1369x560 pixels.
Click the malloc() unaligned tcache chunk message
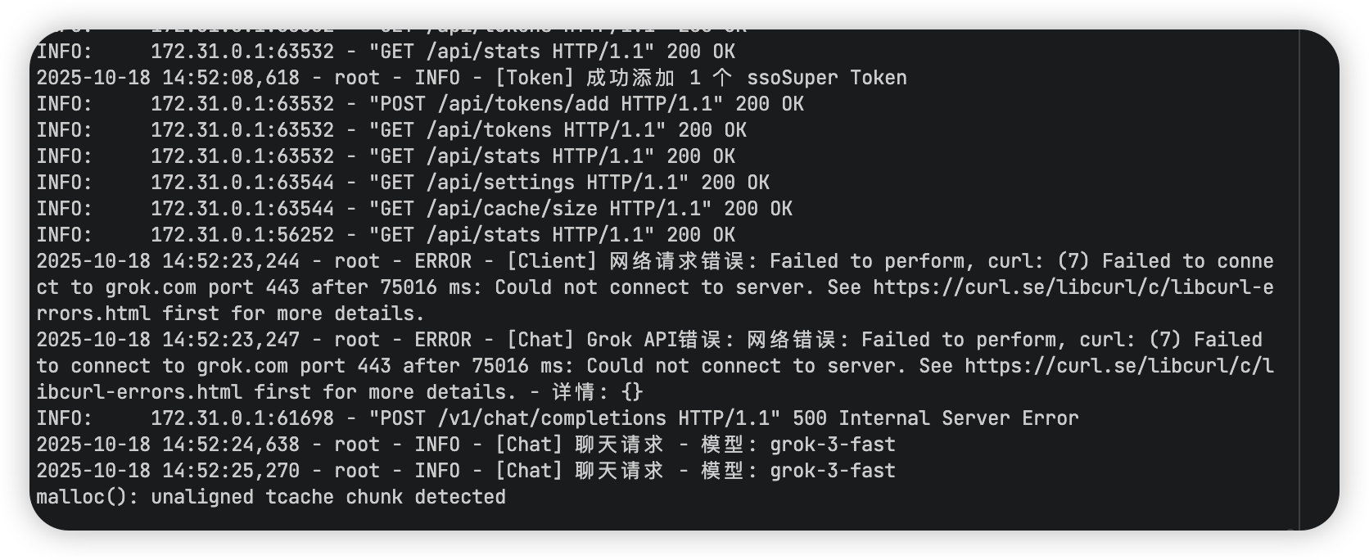coord(271,497)
